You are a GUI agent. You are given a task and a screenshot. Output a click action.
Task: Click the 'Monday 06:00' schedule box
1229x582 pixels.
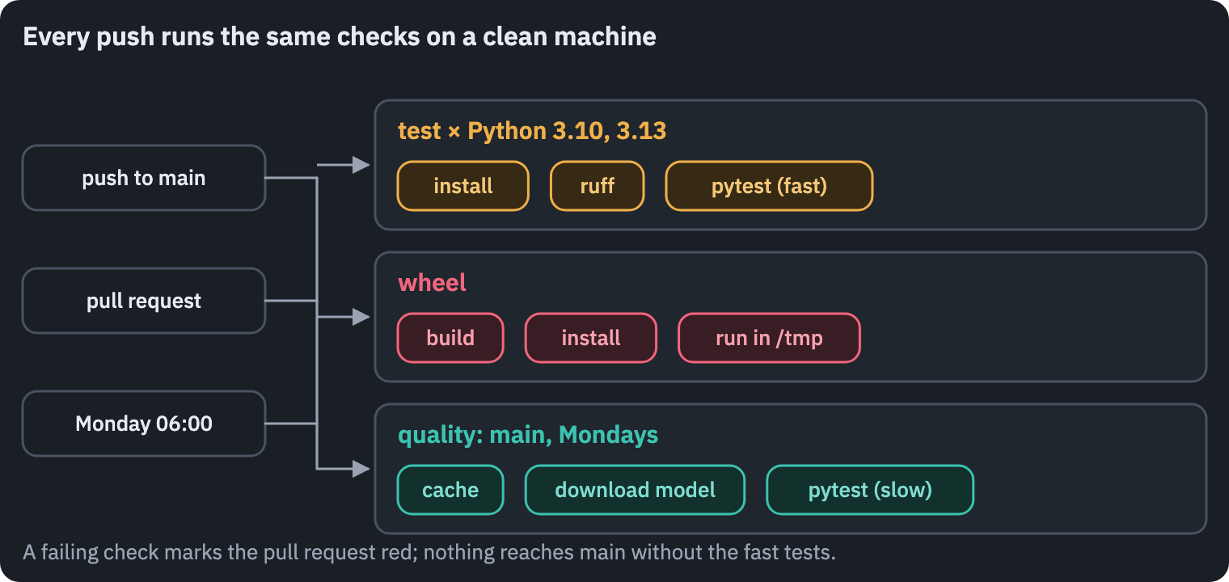tap(144, 424)
